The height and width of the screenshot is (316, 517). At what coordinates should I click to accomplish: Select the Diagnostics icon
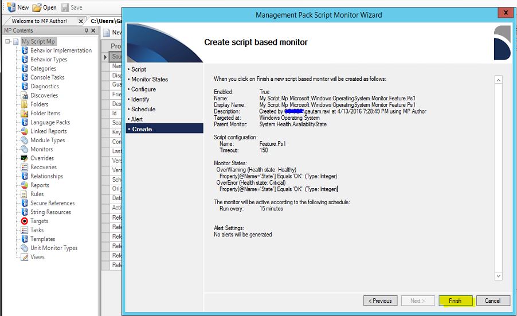[25, 86]
